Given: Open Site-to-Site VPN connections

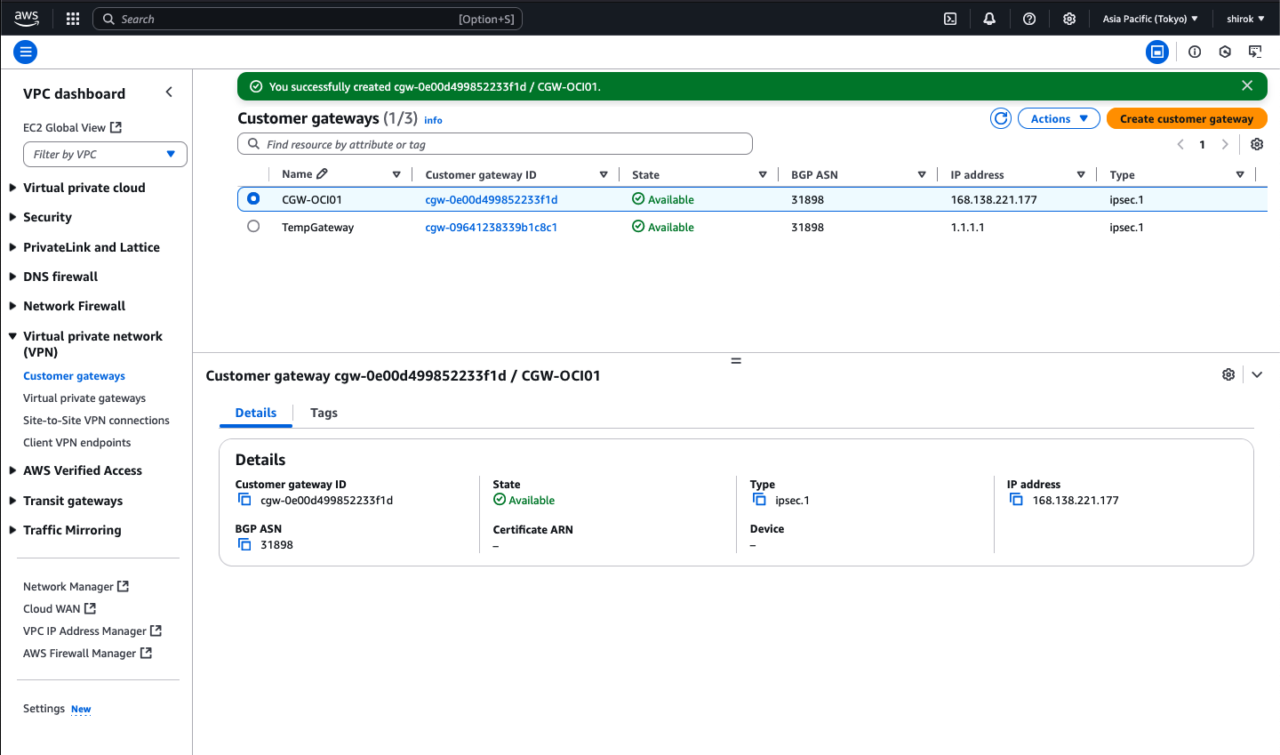Looking at the screenshot, I should (x=96, y=421).
